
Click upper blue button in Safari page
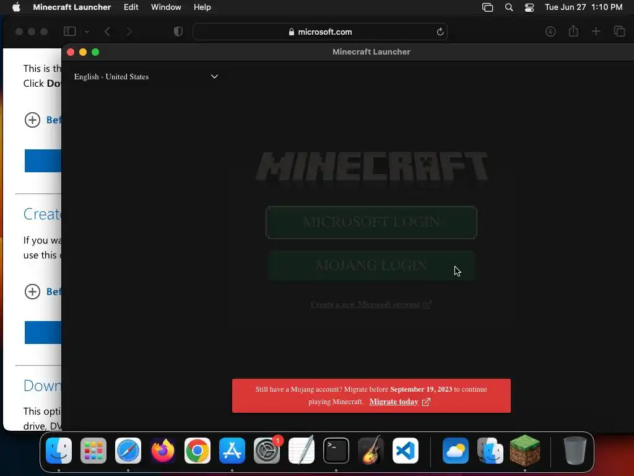pyautogui.click(x=43, y=161)
